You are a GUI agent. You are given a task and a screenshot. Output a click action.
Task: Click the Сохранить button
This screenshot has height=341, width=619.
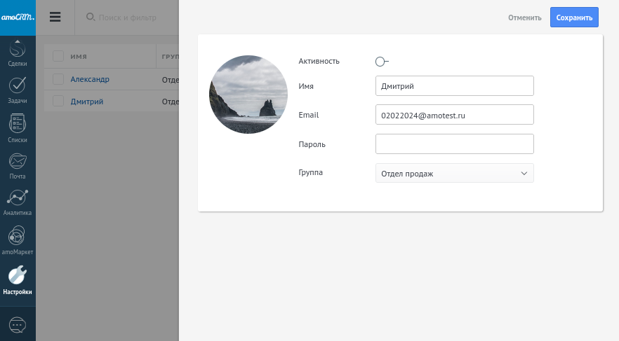coord(574,18)
